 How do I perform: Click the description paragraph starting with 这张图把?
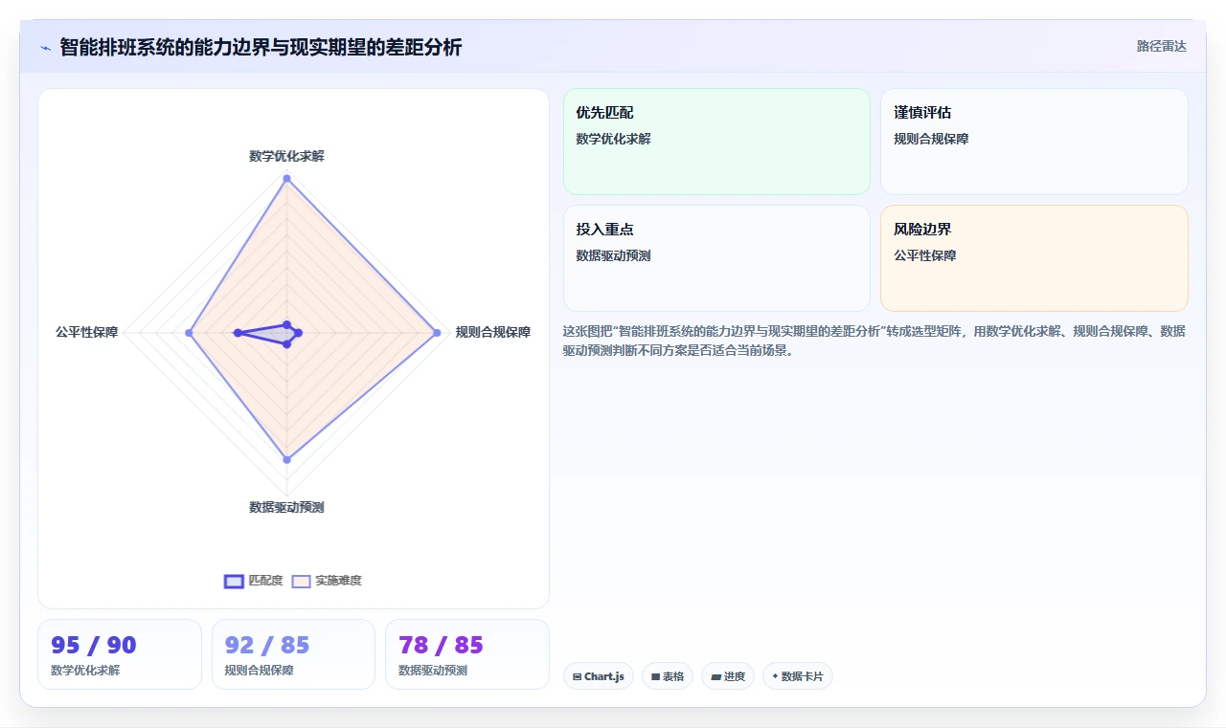(874, 341)
